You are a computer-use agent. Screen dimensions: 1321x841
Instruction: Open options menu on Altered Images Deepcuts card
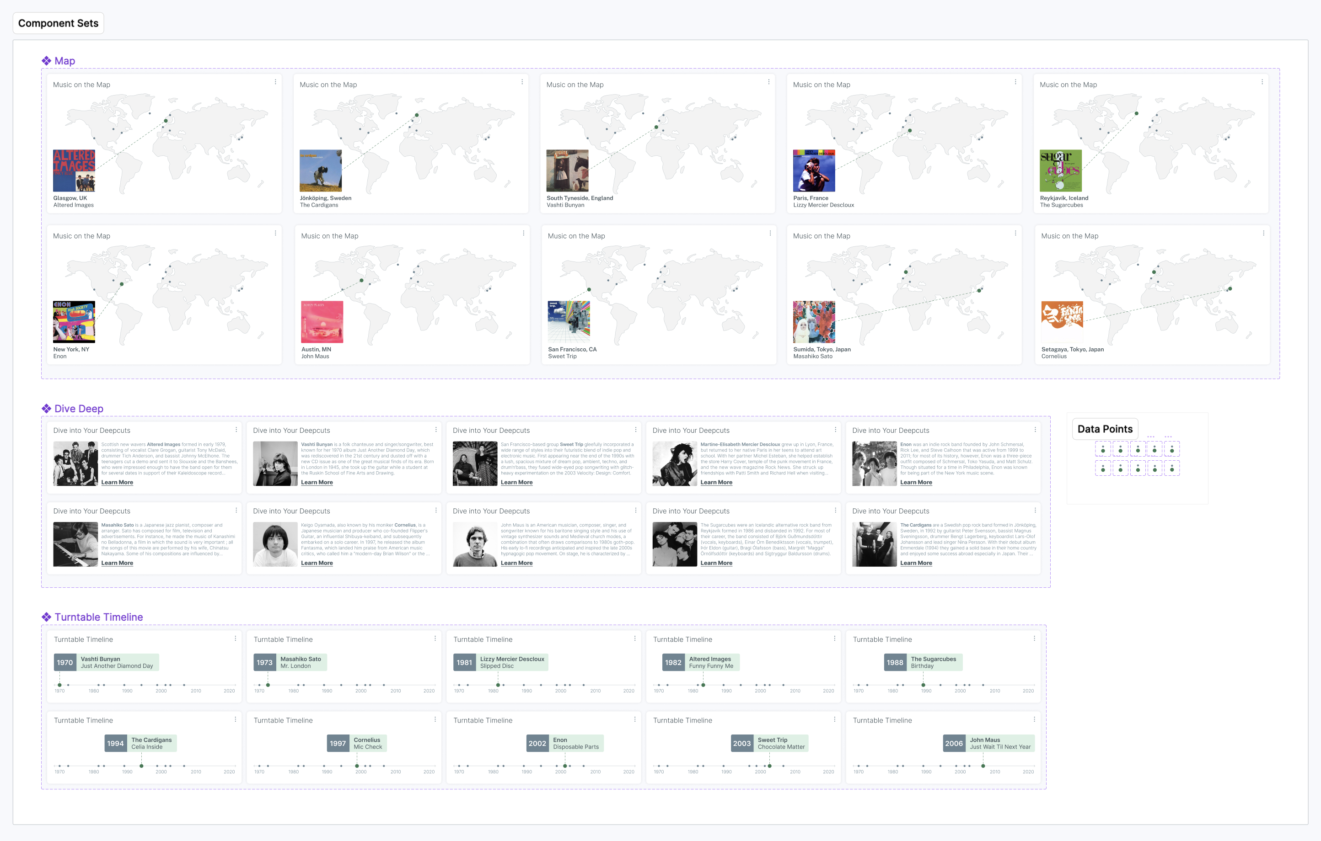tap(236, 430)
